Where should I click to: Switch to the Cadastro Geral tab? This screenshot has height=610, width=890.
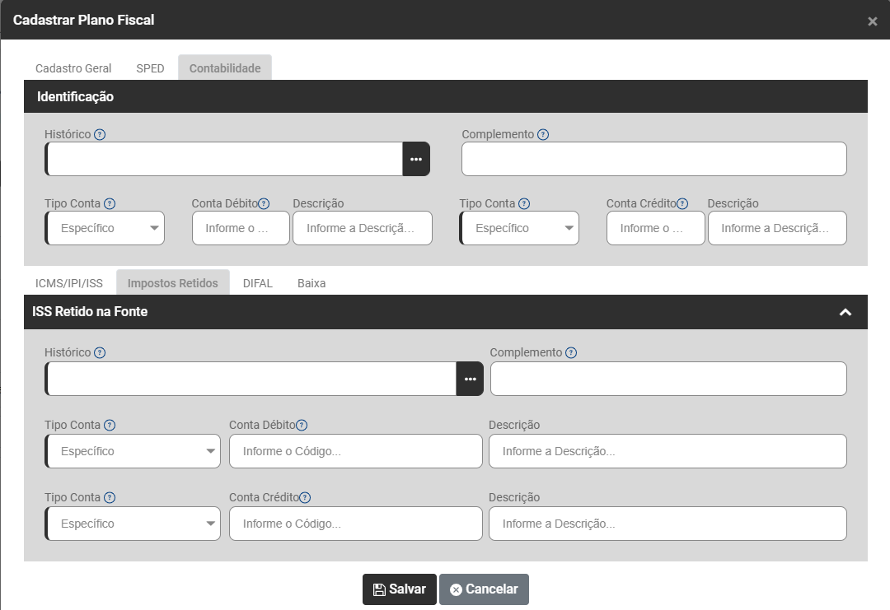73,68
